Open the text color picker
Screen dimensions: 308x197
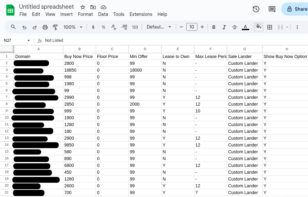tap(245, 27)
